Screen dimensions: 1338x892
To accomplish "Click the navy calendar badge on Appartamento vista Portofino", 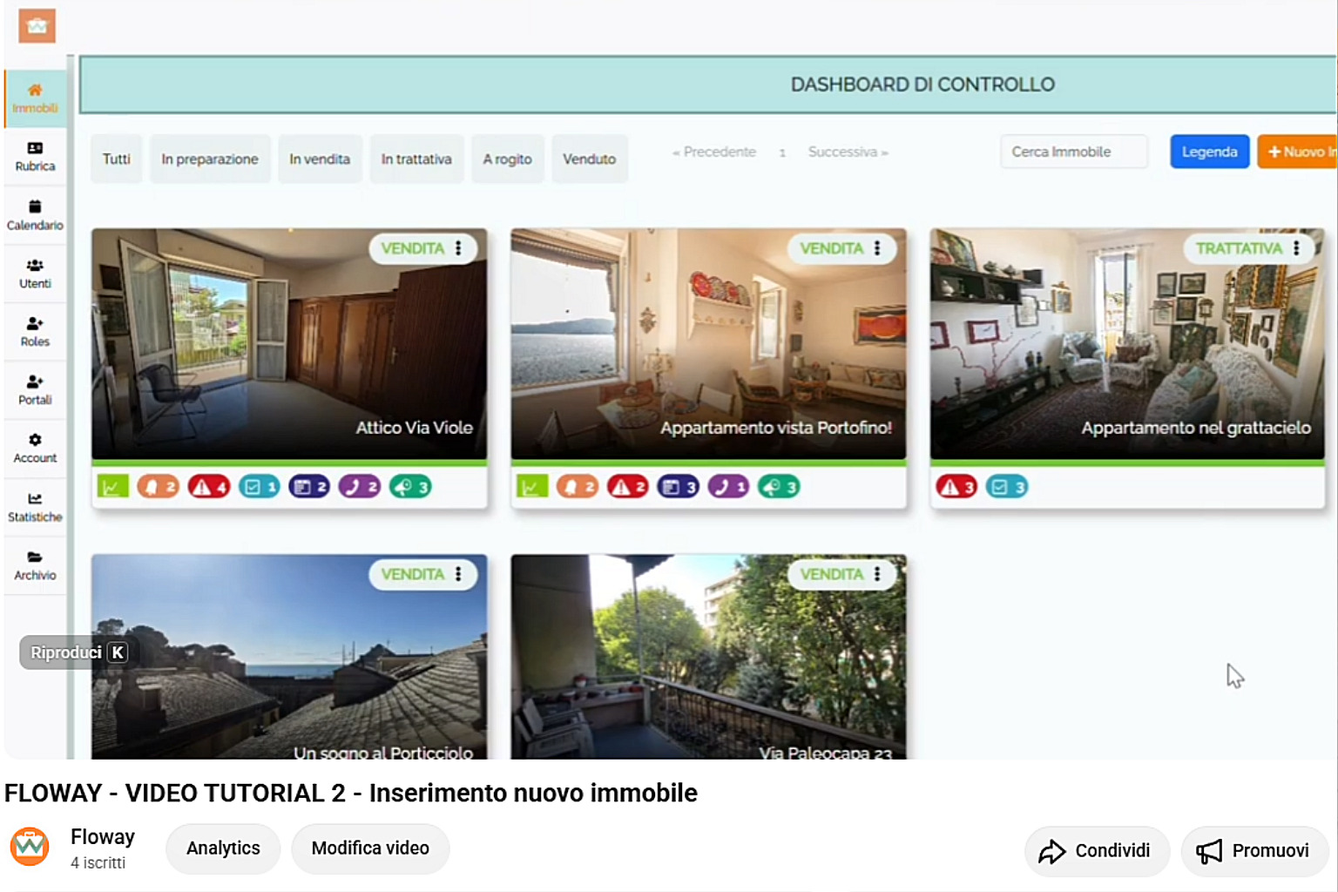I will point(678,486).
